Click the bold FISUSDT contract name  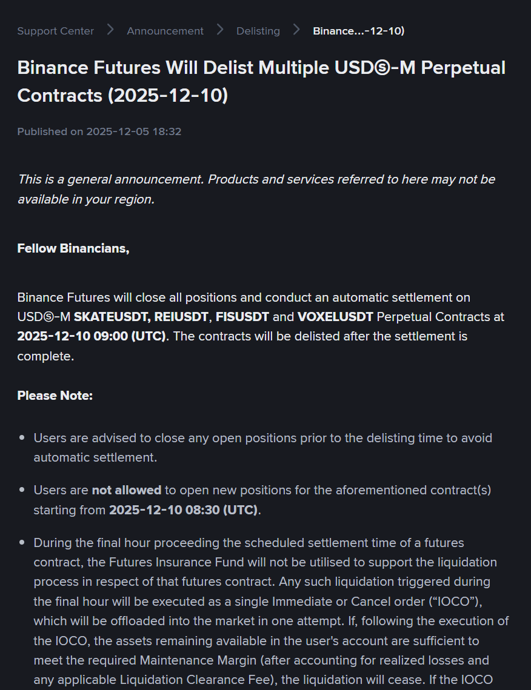242,317
